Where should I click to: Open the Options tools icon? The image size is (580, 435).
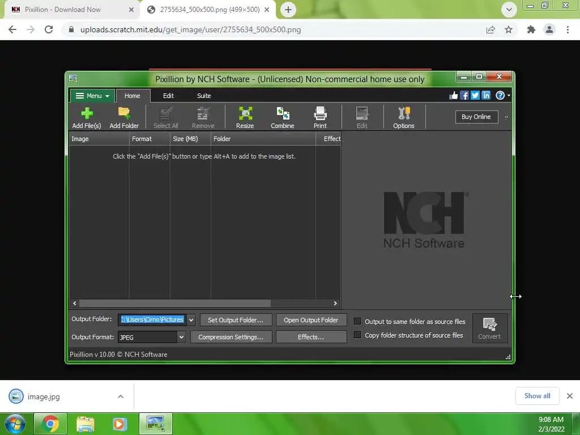[x=404, y=113]
